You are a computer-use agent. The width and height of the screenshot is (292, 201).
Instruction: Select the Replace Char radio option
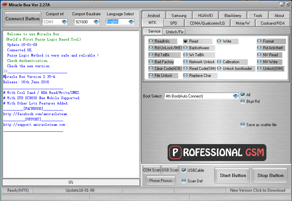[200, 76]
